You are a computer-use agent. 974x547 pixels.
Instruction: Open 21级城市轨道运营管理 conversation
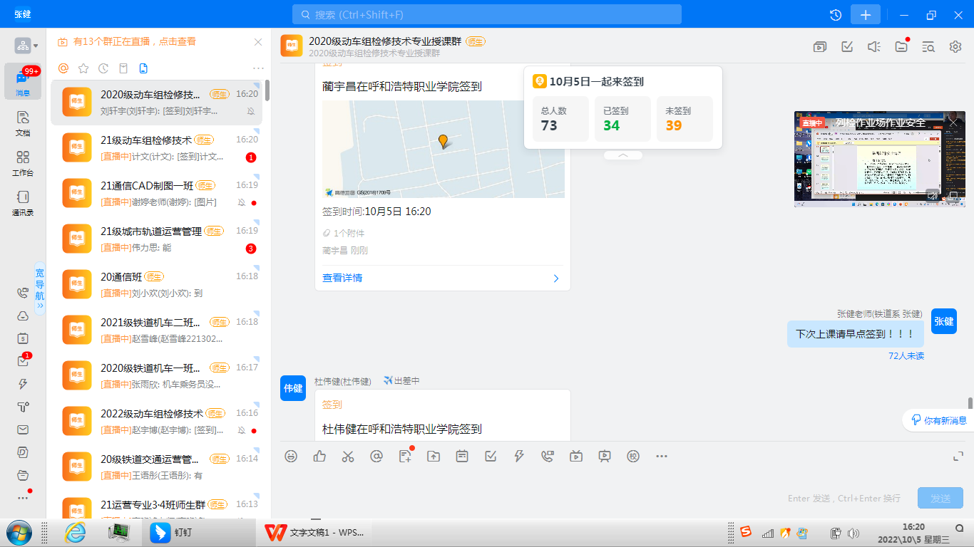tap(155, 239)
